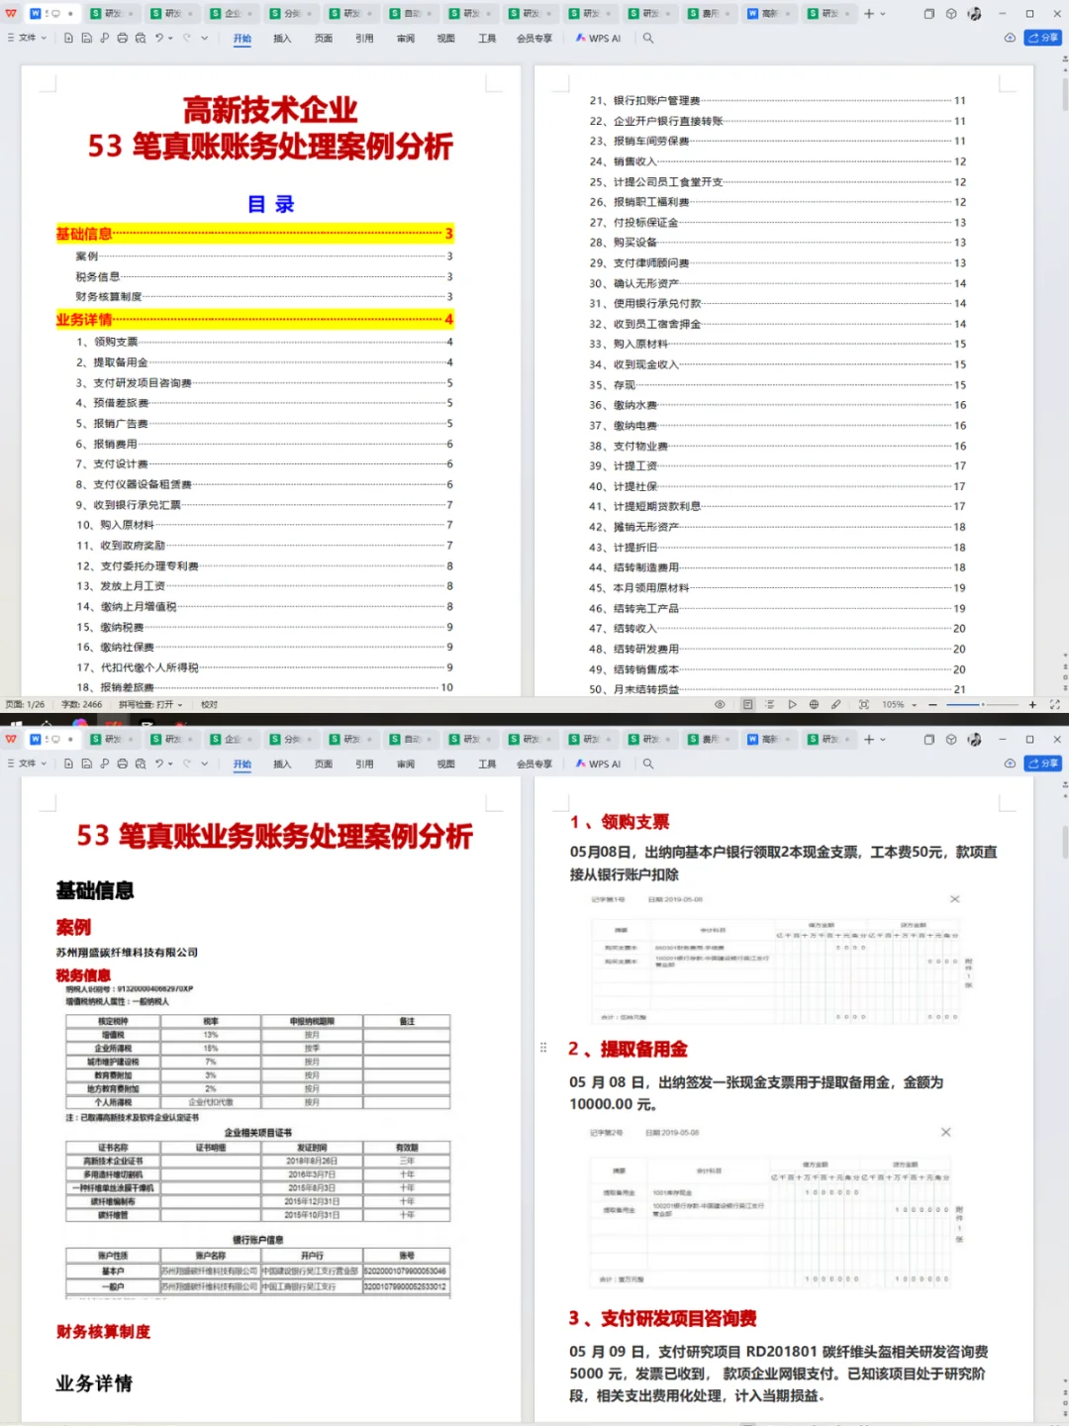This screenshot has height=1426, width=1069.
Task: Open the Print icon
Action: [123, 38]
